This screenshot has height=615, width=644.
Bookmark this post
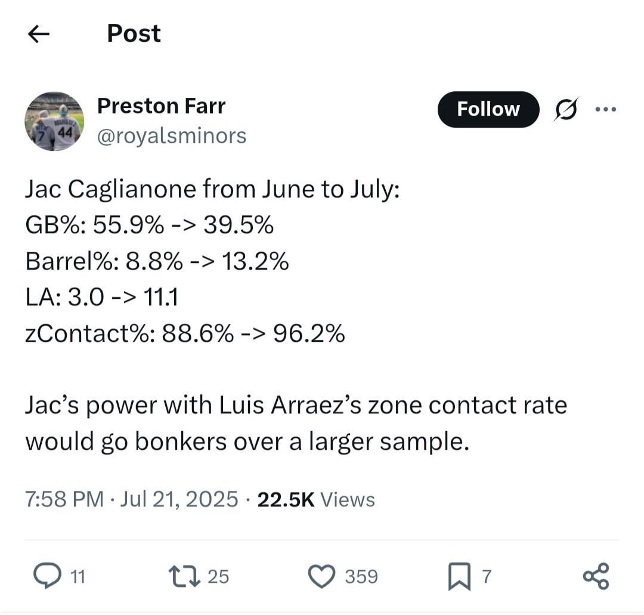click(459, 577)
